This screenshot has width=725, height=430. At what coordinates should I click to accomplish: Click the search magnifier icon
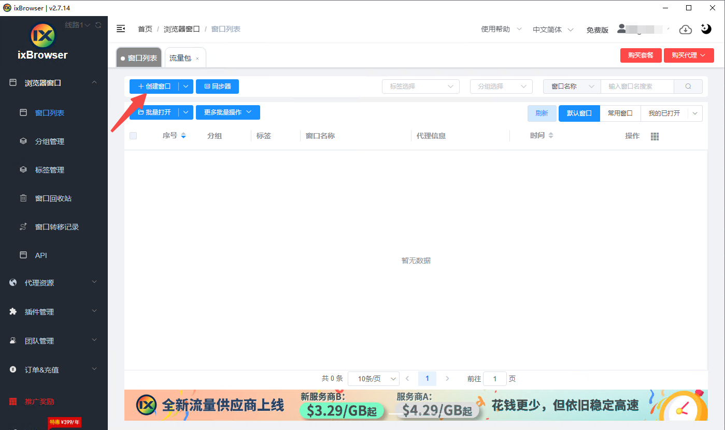(x=688, y=87)
